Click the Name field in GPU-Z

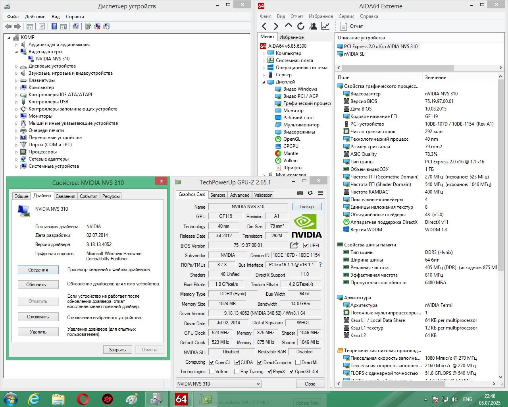[x=248, y=206]
